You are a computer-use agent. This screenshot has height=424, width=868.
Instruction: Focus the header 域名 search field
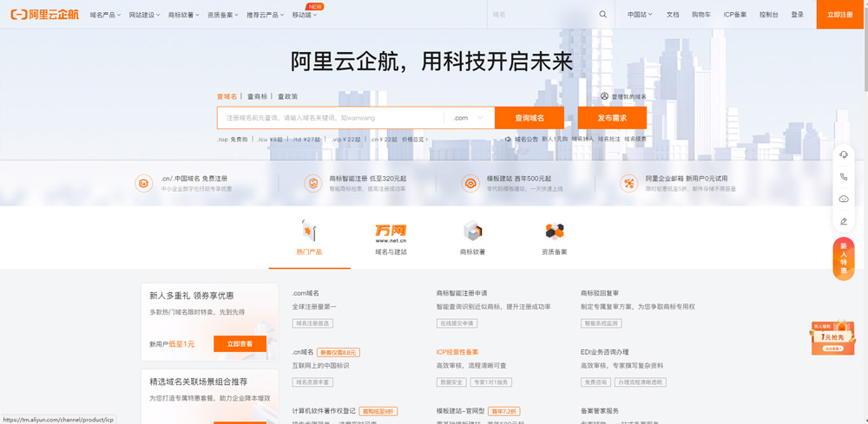542,15
